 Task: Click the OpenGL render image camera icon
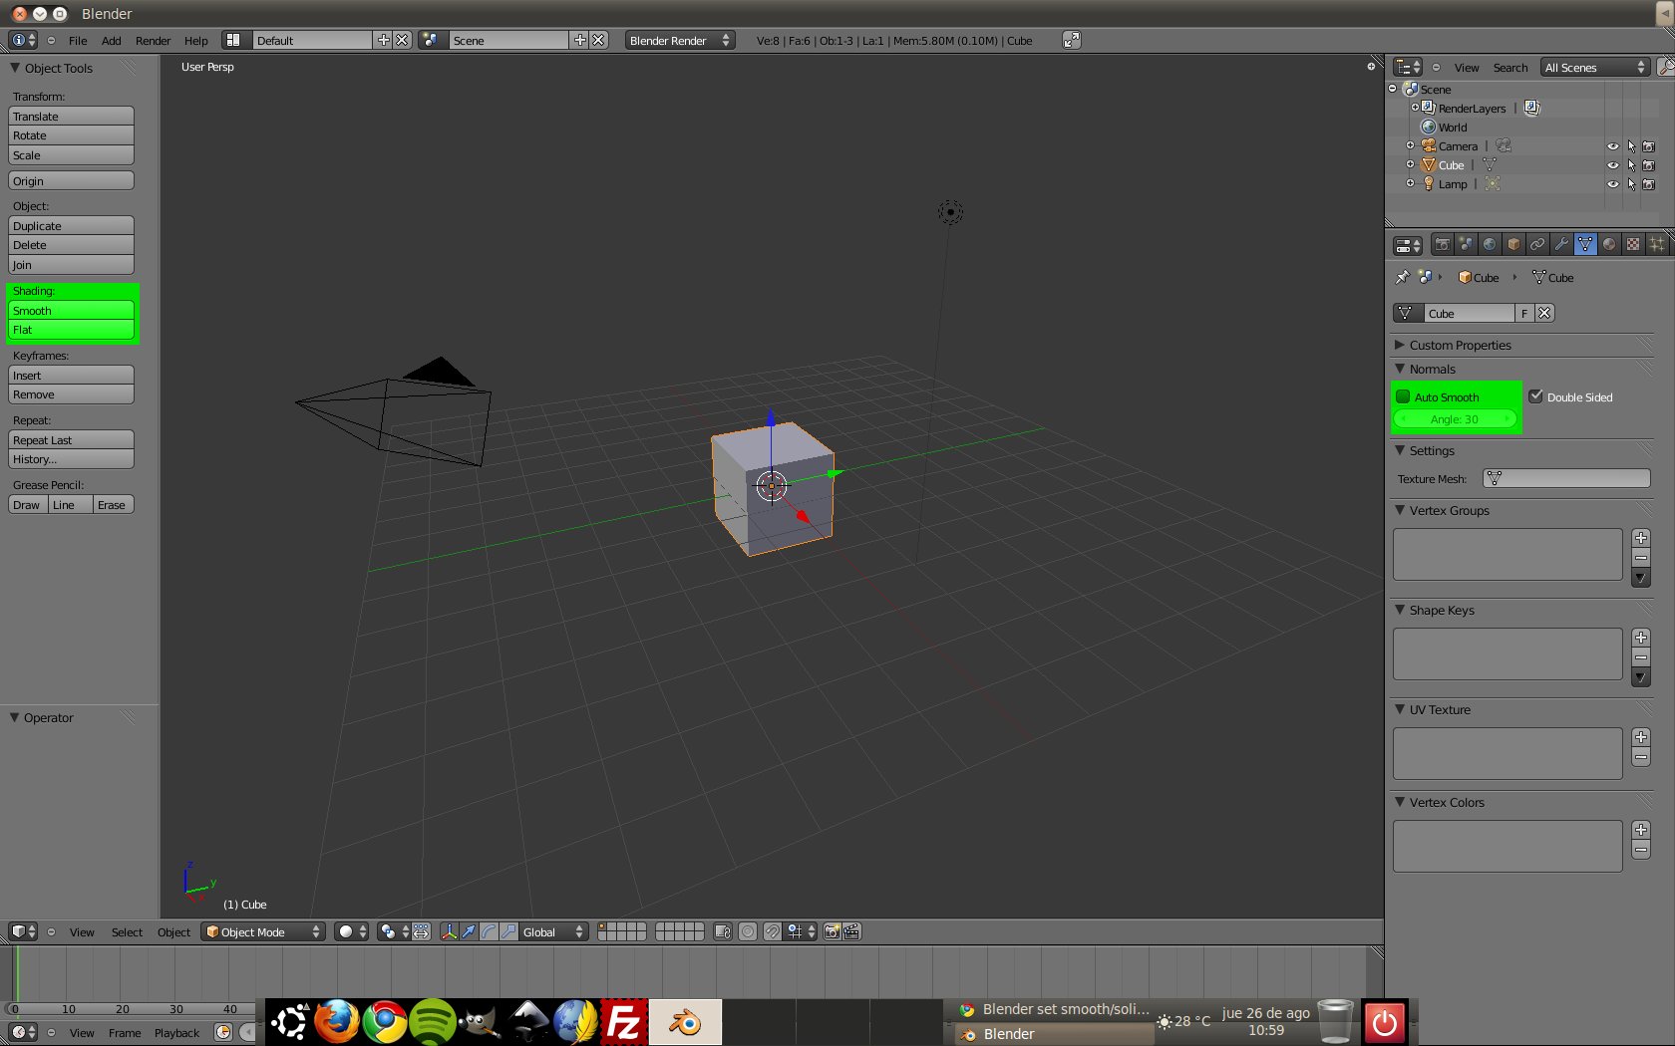click(x=832, y=931)
